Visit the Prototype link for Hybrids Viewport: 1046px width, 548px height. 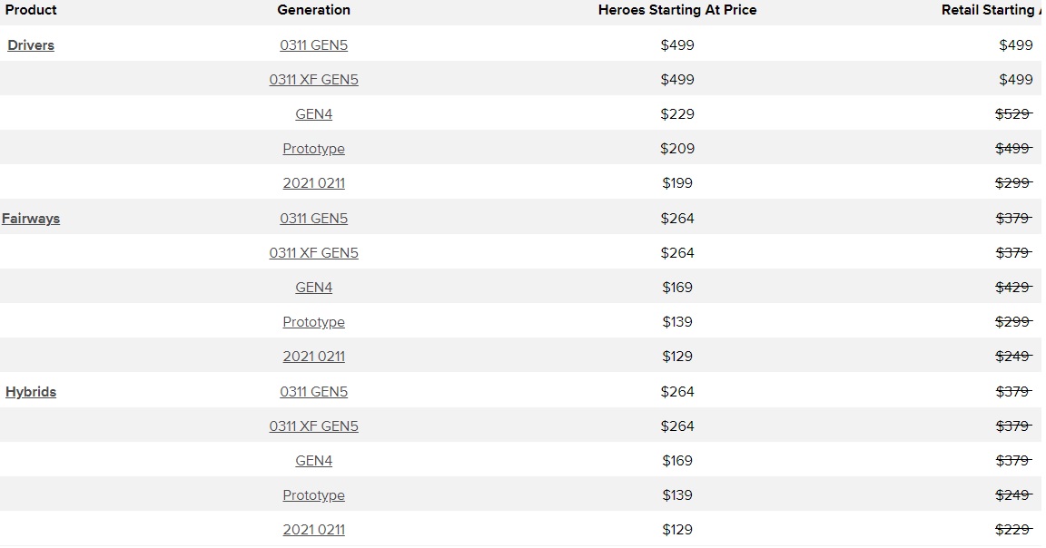(313, 495)
